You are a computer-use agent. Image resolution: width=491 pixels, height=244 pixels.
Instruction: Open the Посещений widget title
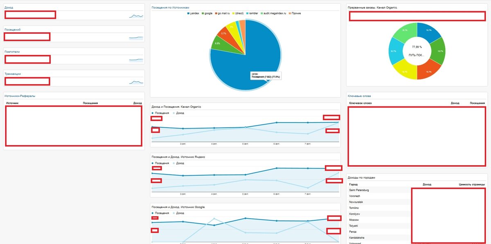pos(12,30)
